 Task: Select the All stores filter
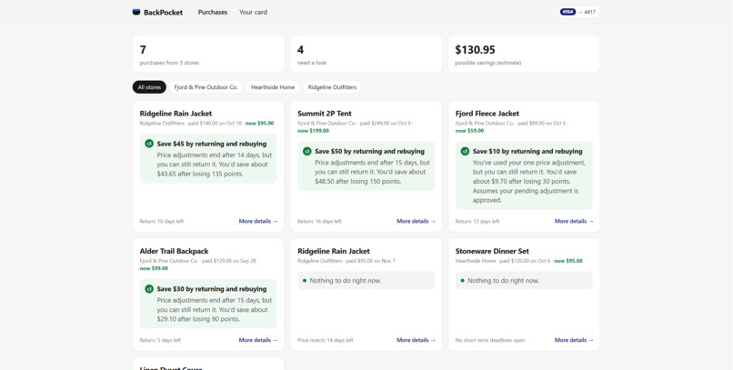click(149, 87)
